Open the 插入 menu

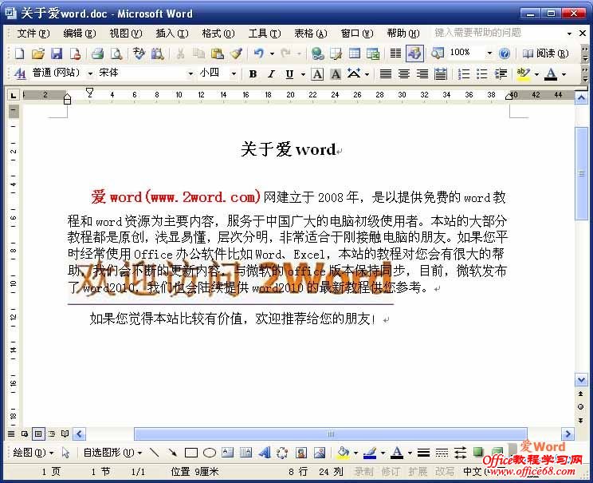click(172, 34)
